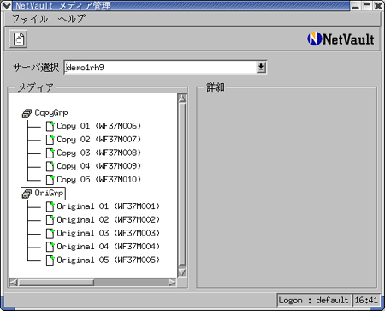Click the OriGrp group stack icon
The height and width of the screenshot is (311, 385).
[27, 194]
